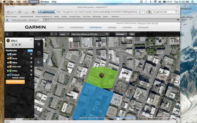Open the history clock tab icon
The height and width of the screenshot is (123, 197).
click(x=39, y=53)
